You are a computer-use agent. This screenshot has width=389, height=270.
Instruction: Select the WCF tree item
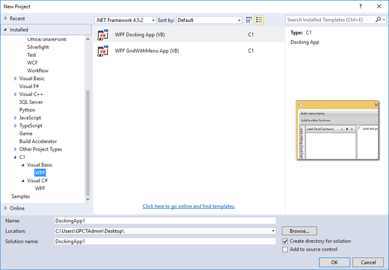point(32,63)
